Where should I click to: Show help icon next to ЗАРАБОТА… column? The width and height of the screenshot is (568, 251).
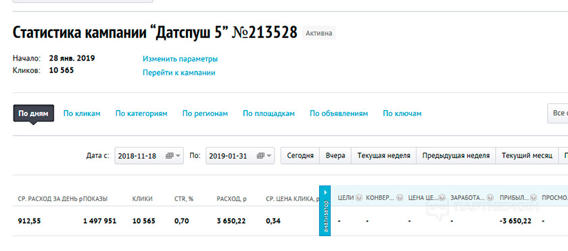(x=490, y=198)
